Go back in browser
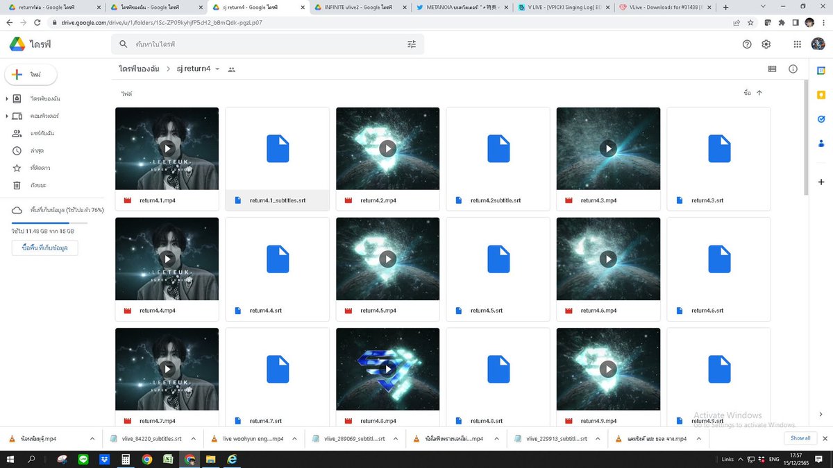Screen dimensions: 833x468 click(10, 22)
